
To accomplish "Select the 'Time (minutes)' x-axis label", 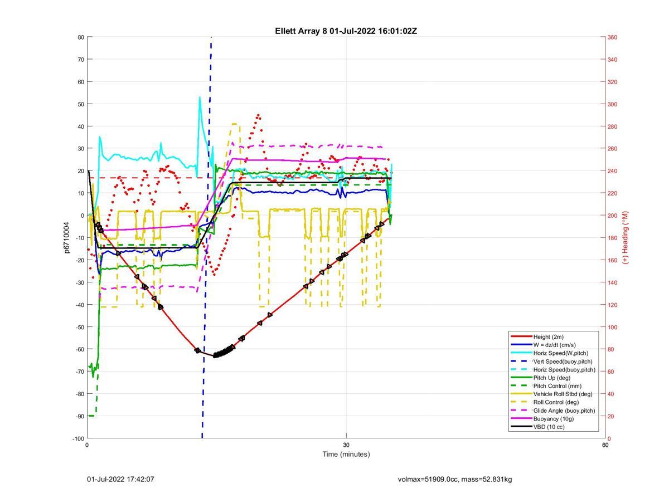I will pyautogui.click(x=346, y=454).
